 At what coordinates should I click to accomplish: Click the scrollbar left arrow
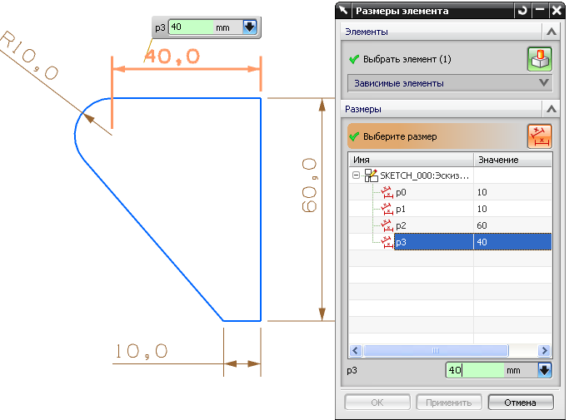click(x=355, y=350)
